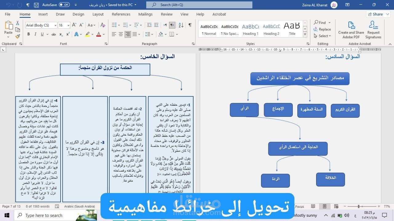This screenshot has height=221, width=394.
Task: Click Replace in the Editing group
Action: (323, 29)
